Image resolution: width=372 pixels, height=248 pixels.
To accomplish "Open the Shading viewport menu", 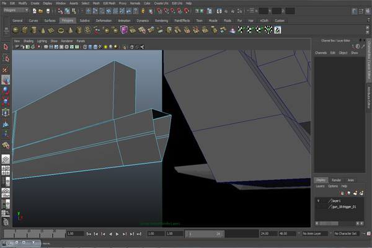I will (29, 41).
